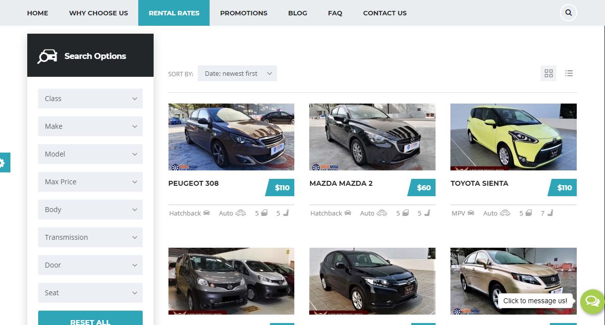Click the Toyota Sienta 7-seat icon
The width and height of the screenshot is (605, 325).
(550, 213)
